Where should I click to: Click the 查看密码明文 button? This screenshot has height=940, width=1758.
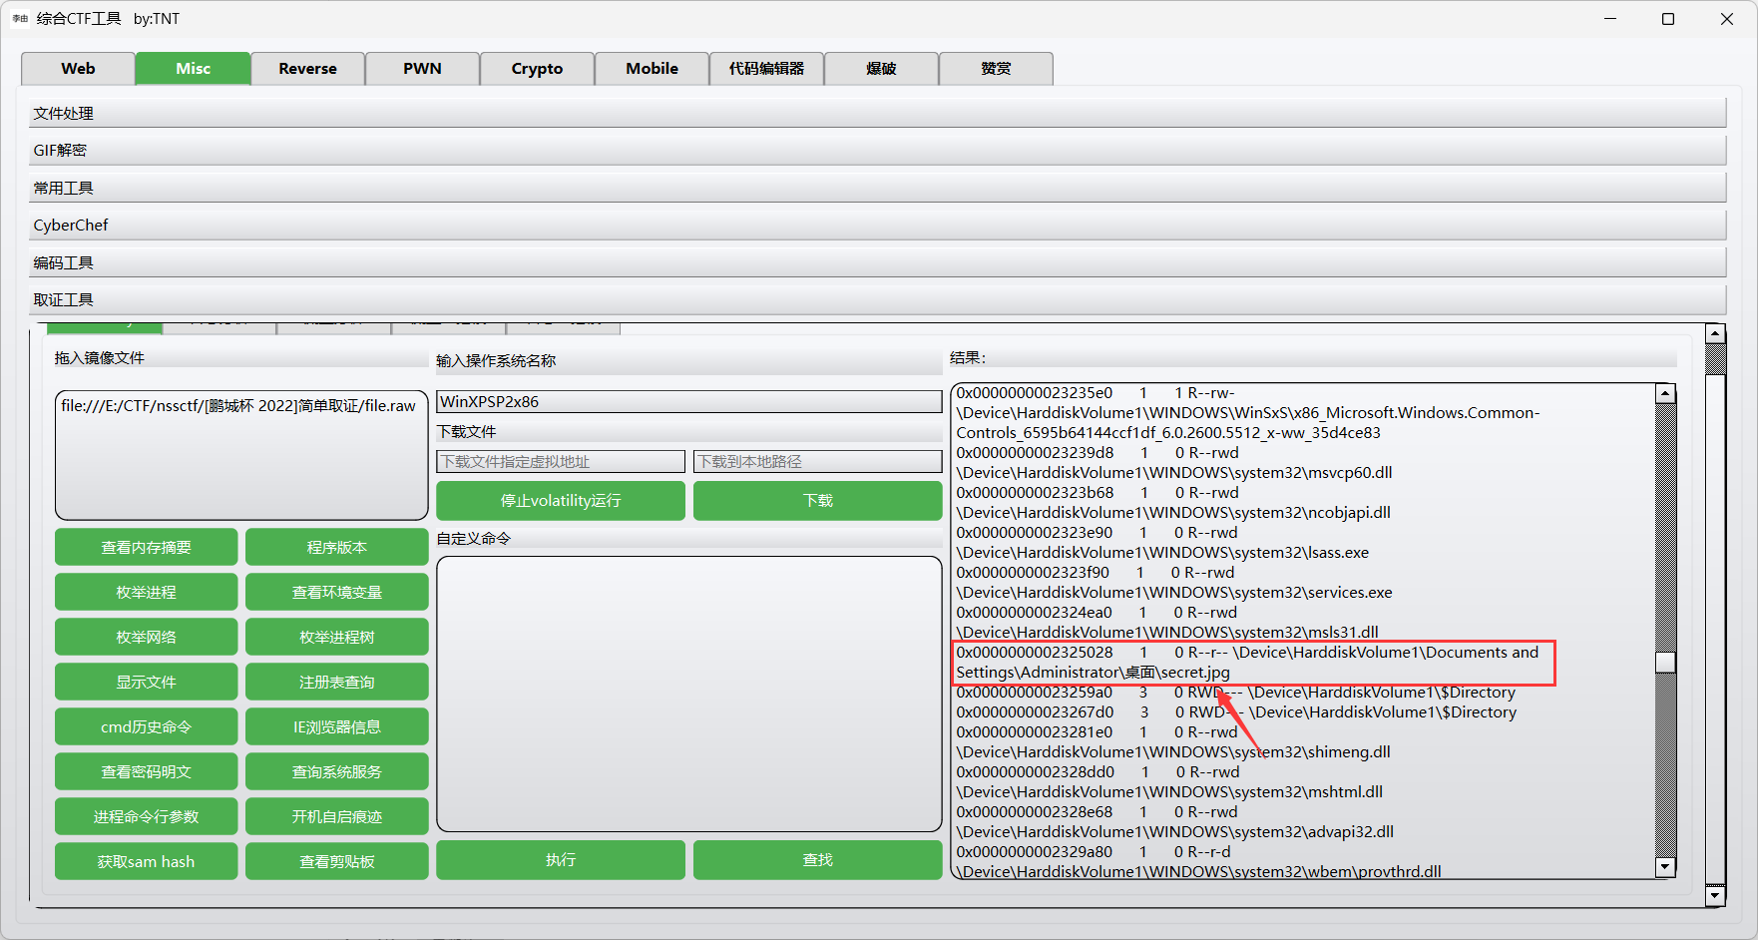point(146,771)
